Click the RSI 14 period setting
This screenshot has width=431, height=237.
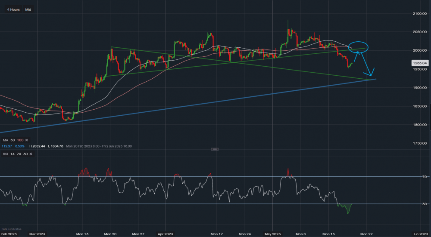[x=12, y=154]
